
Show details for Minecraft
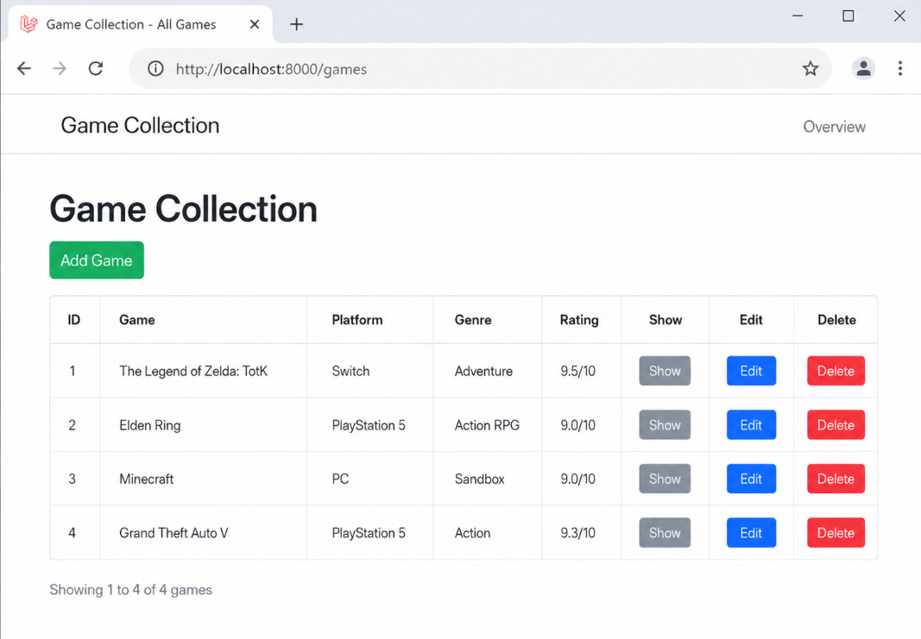tap(665, 479)
